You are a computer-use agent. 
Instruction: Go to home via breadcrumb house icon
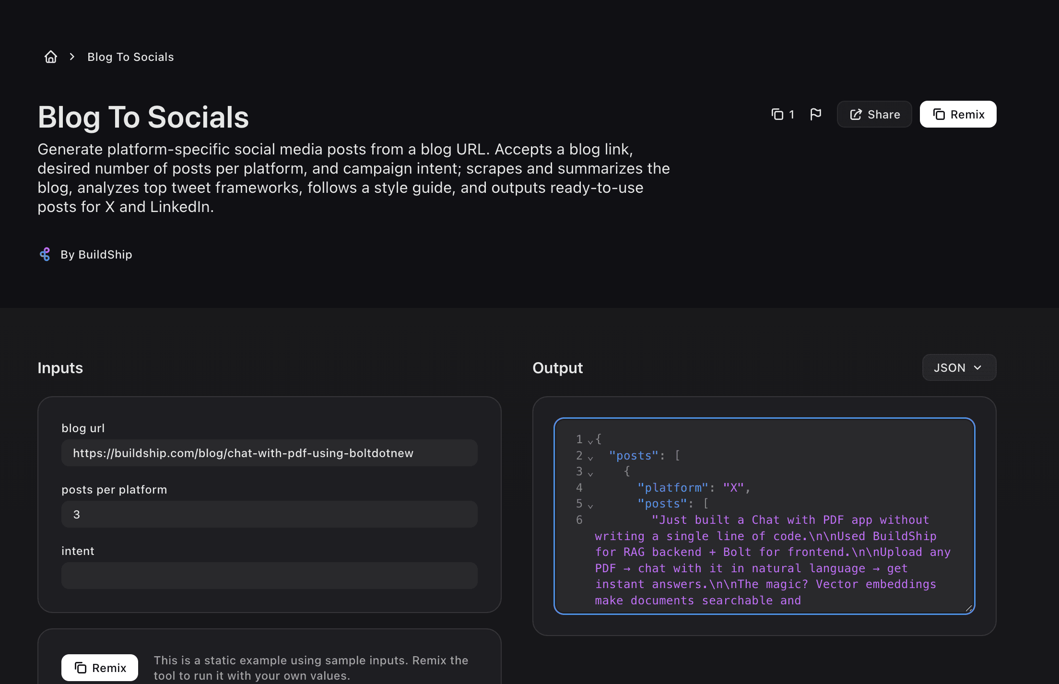[x=51, y=57]
